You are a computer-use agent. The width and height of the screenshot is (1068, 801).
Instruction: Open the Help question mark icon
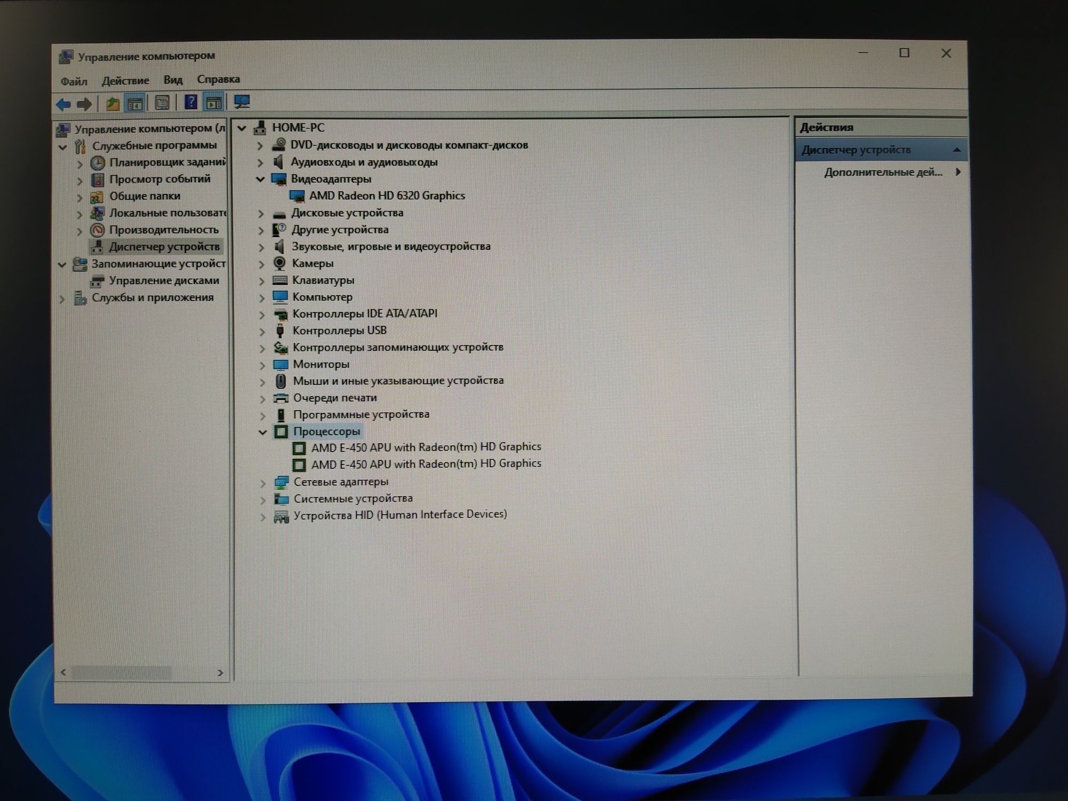(x=191, y=102)
